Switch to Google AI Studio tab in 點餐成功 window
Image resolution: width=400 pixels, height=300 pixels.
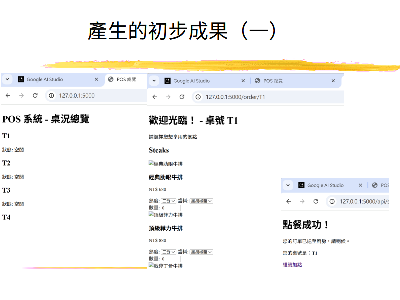pyautogui.click(x=325, y=185)
